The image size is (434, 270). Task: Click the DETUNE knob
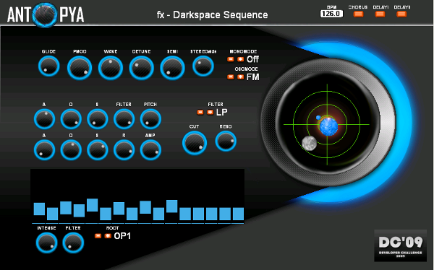(142, 68)
